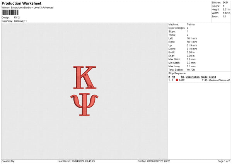Click the barcode under the worksheet title
Image resolution: width=232 pixels, height=164 pixels.
point(10,12)
